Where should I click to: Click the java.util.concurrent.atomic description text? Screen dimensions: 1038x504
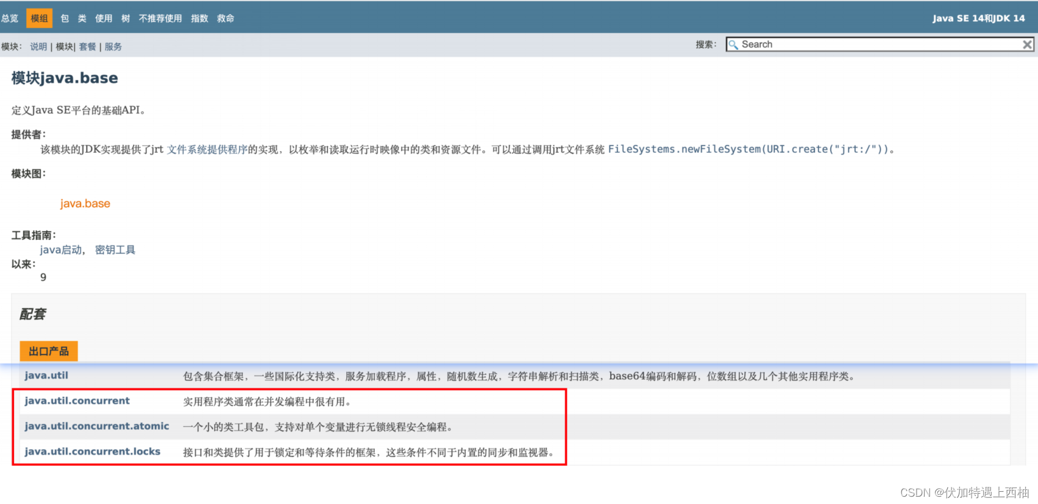(x=320, y=427)
